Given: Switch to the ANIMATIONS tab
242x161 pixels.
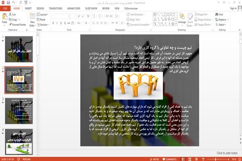Looking at the screenshot, I should (x=74, y=8).
